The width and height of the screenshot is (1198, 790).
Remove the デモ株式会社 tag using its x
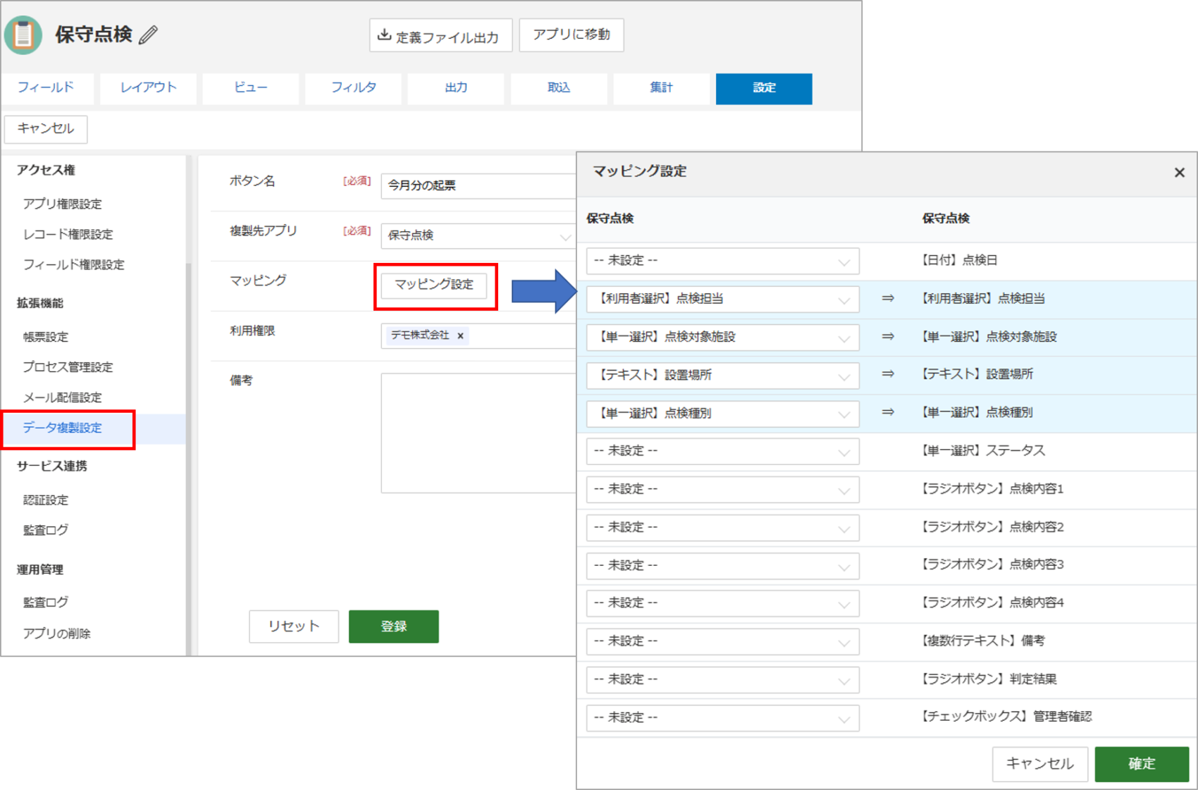click(x=460, y=336)
